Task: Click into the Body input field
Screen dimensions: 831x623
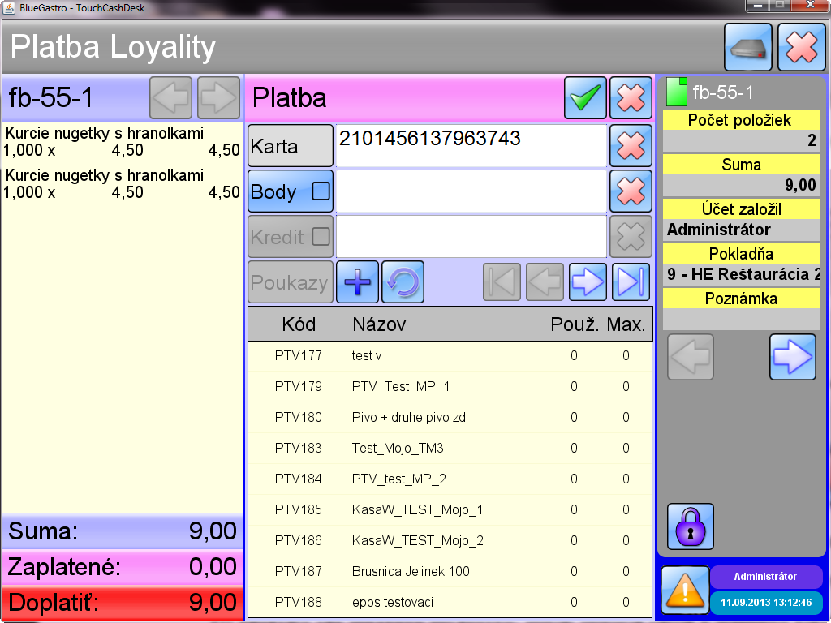Action: click(471, 191)
